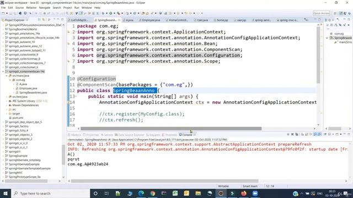Collapse the springdi_componentscan-14c project
353x198 pixels.
(x=3, y=71)
